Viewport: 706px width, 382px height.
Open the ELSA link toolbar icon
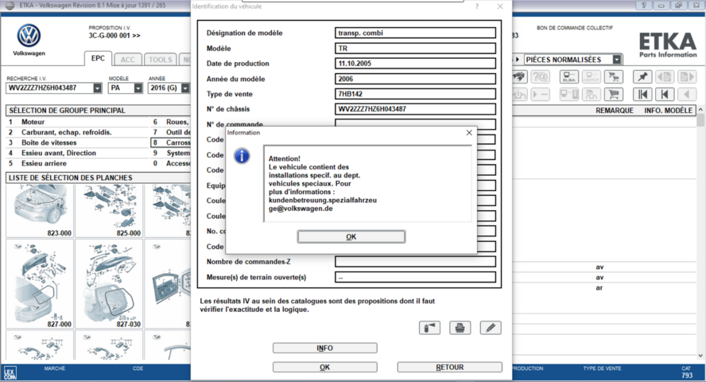568,77
